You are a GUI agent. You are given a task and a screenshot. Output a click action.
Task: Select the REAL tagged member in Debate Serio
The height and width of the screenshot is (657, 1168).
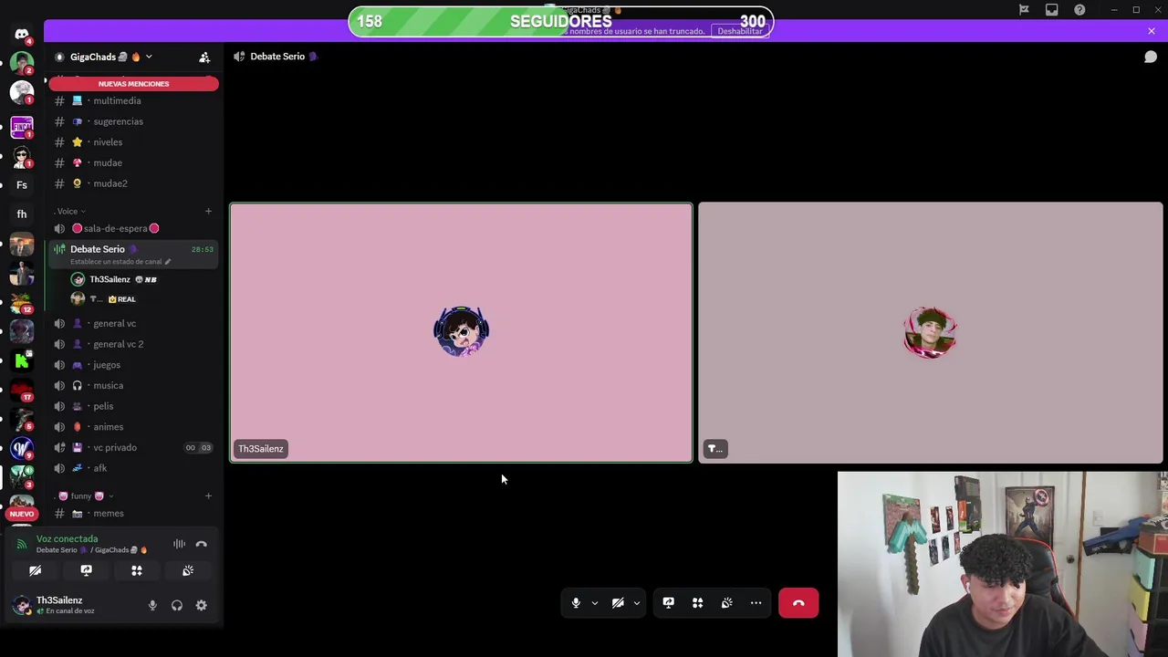coord(141,299)
